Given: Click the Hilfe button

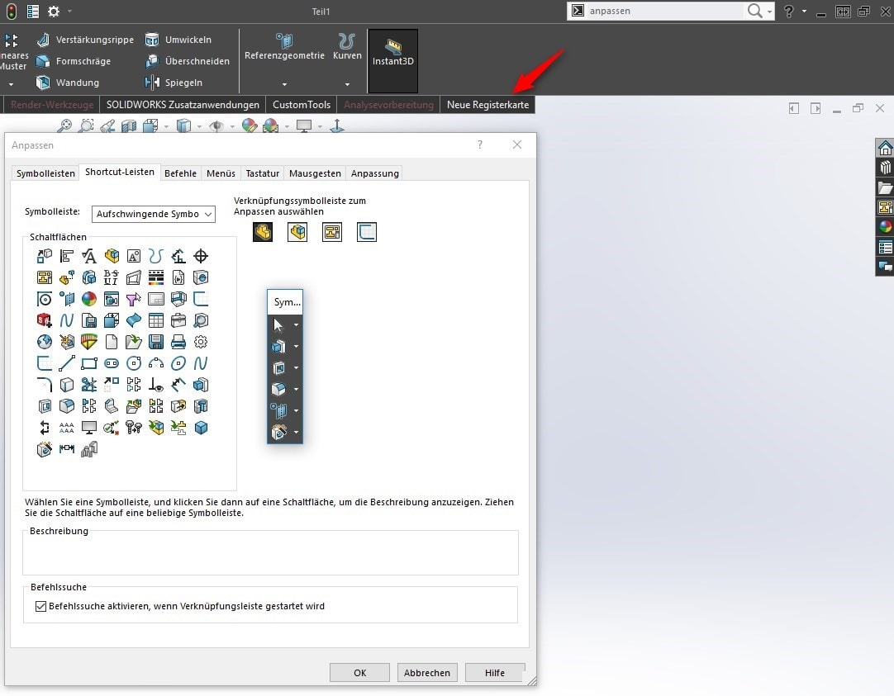Looking at the screenshot, I should [x=494, y=673].
